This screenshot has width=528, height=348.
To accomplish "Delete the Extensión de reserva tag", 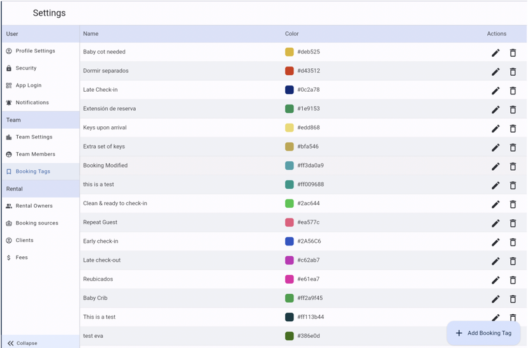I will pos(513,110).
